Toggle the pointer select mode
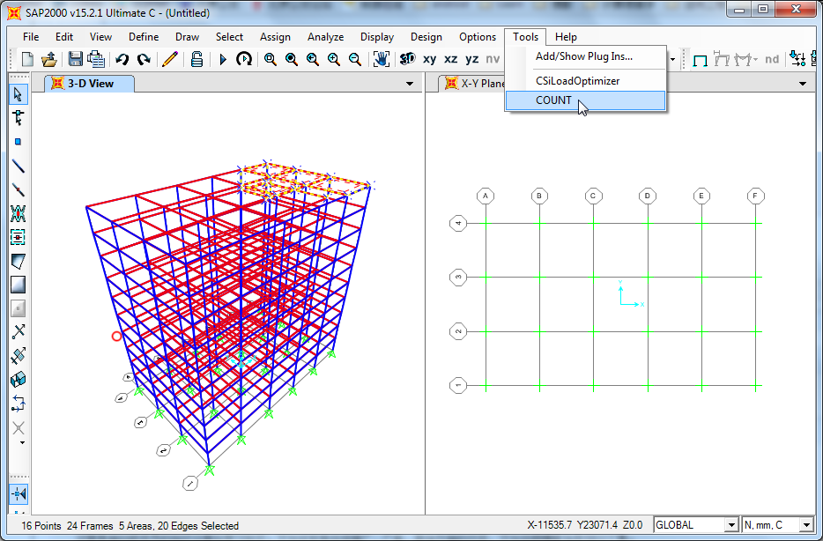 point(18,94)
